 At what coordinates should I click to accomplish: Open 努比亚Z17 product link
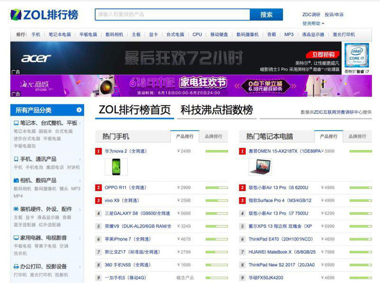point(132,252)
